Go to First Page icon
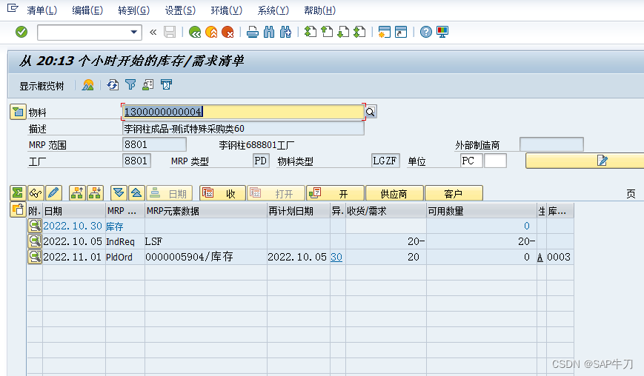 (311, 32)
